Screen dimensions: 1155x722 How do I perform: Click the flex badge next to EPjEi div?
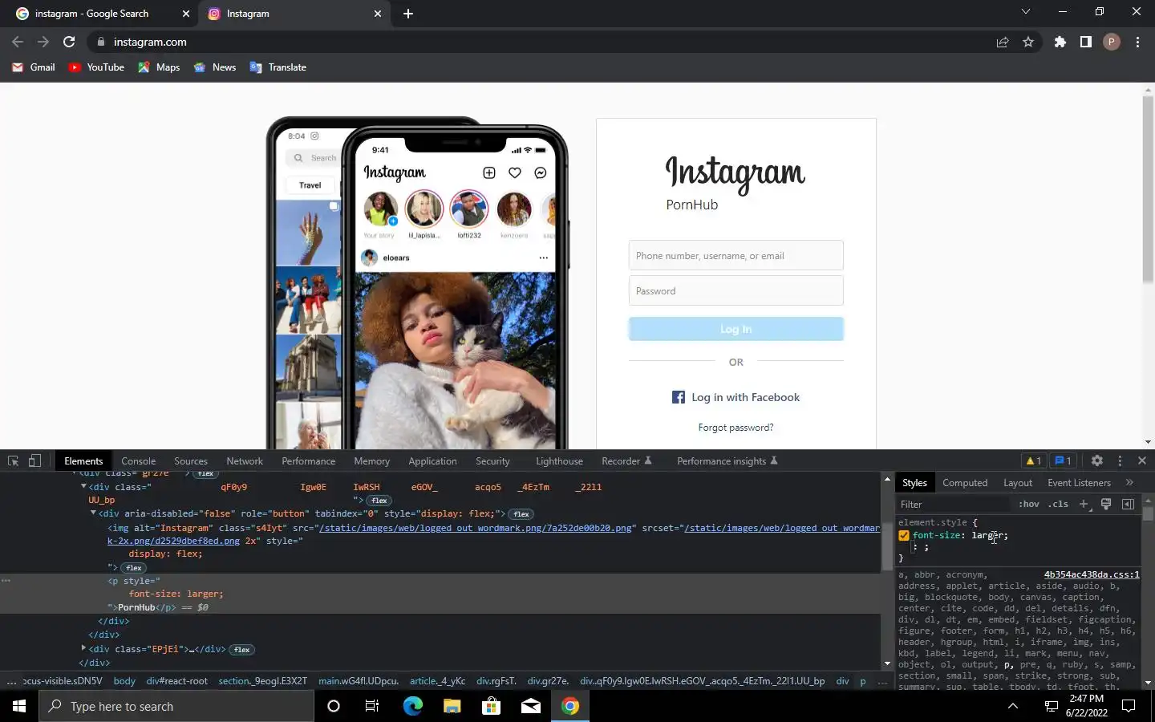click(x=241, y=650)
